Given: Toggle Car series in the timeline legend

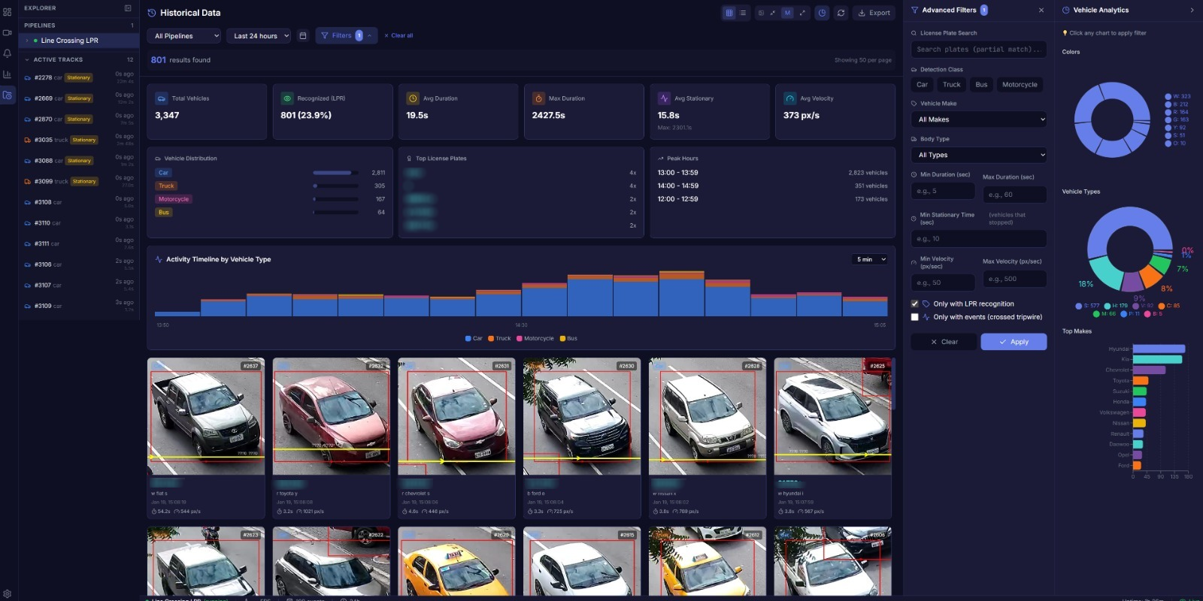Looking at the screenshot, I should (x=474, y=339).
